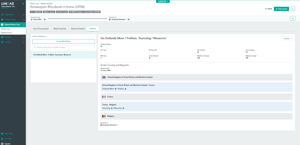Switch to Version Schedule tab

pos(78,29)
